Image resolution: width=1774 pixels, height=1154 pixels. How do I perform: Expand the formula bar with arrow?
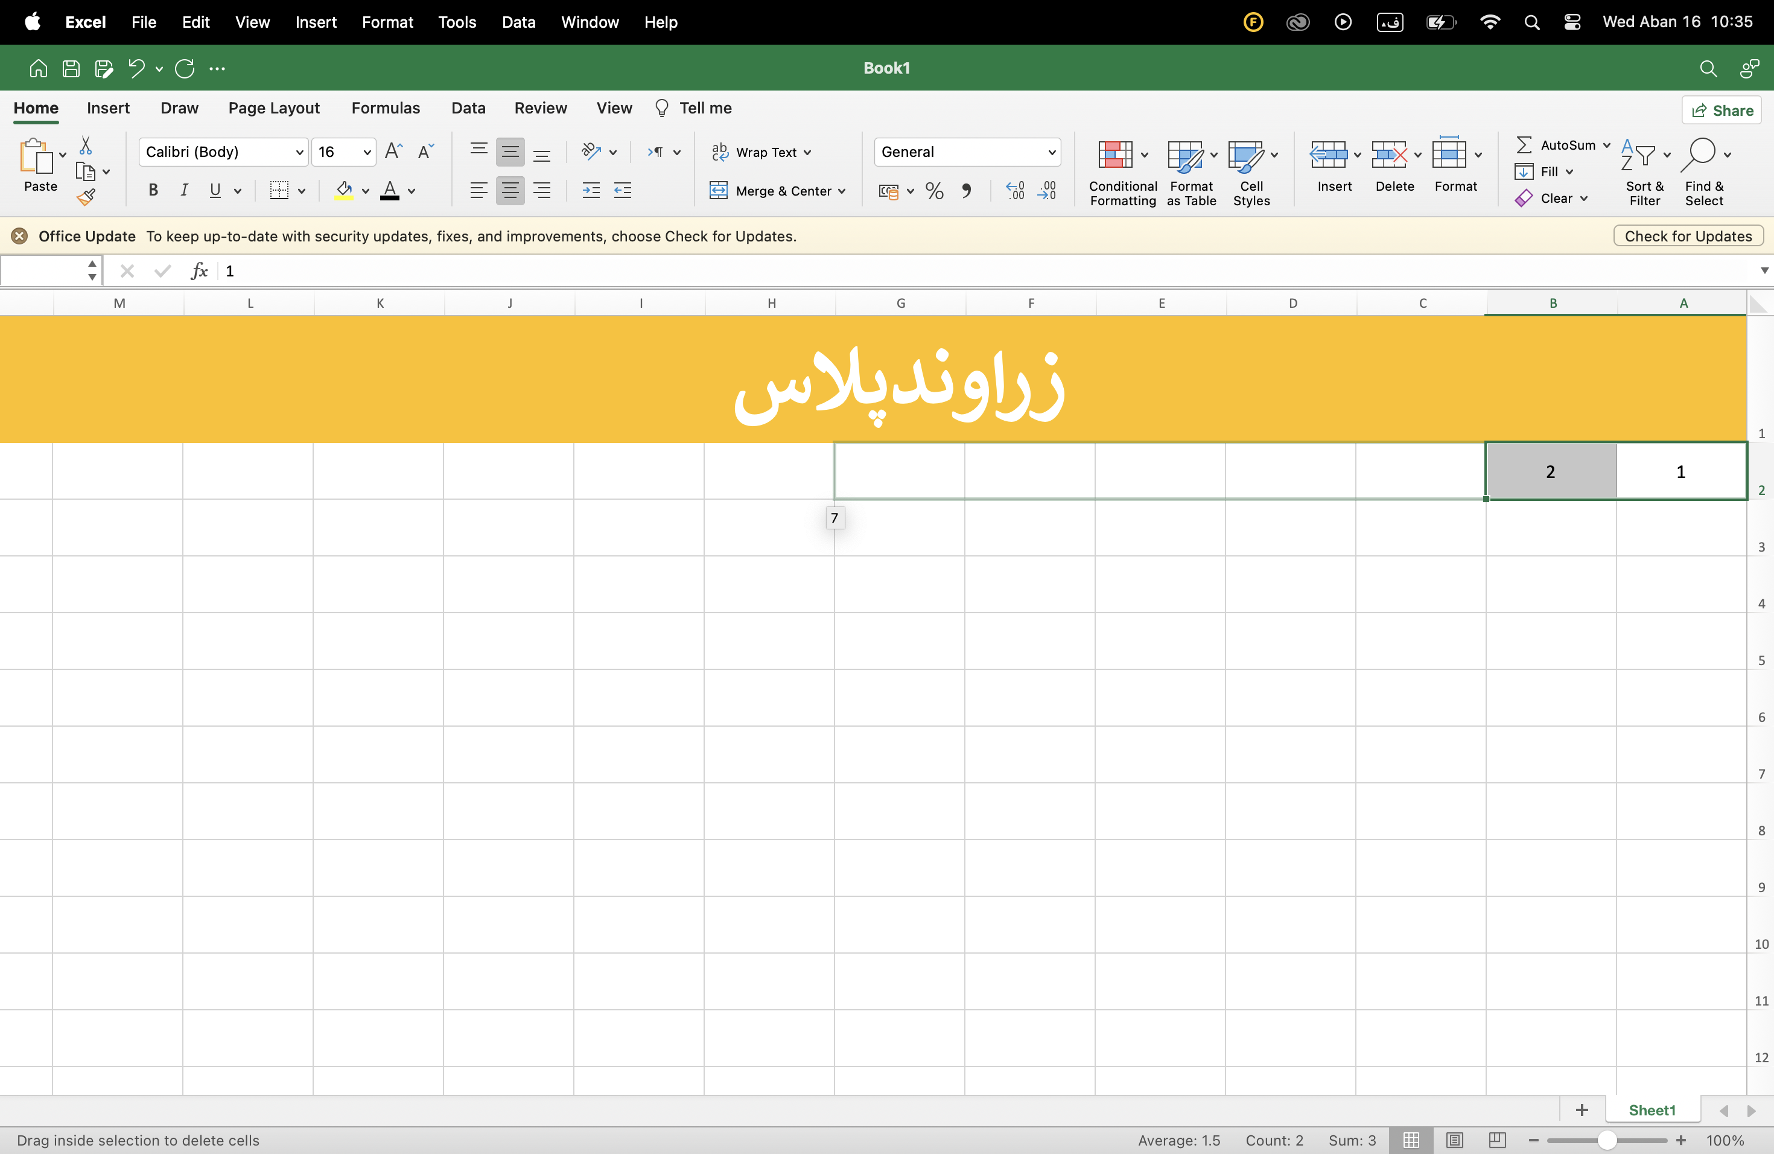click(1764, 270)
